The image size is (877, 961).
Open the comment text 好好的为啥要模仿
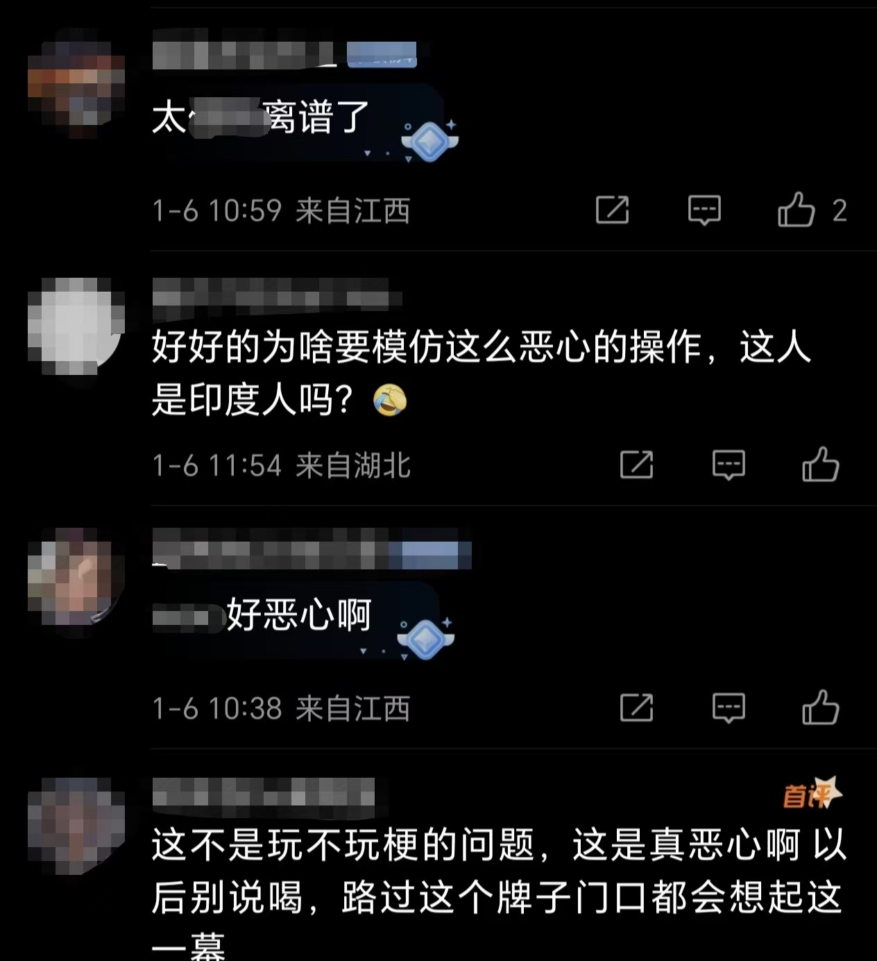(481, 373)
